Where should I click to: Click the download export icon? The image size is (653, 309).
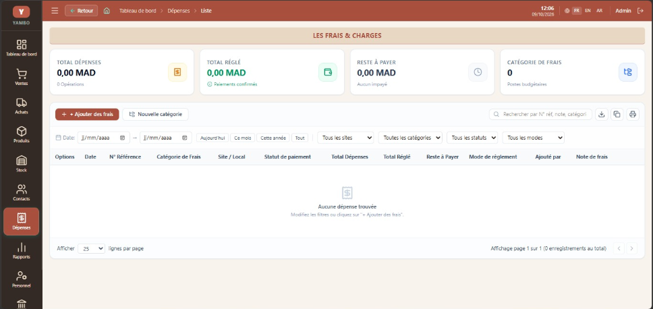tap(601, 114)
